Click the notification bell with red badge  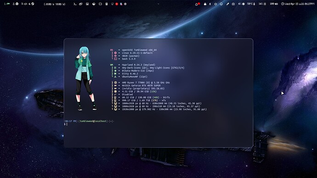pos(197,4)
